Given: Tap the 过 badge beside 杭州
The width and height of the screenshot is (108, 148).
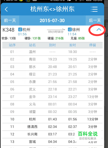Looking at the screenshot, I should click(20, 30).
